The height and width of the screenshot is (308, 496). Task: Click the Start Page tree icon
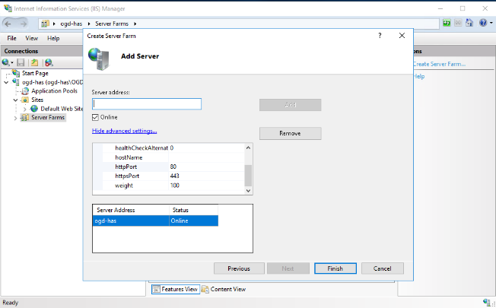pyautogui.click(x=16, y=73)
